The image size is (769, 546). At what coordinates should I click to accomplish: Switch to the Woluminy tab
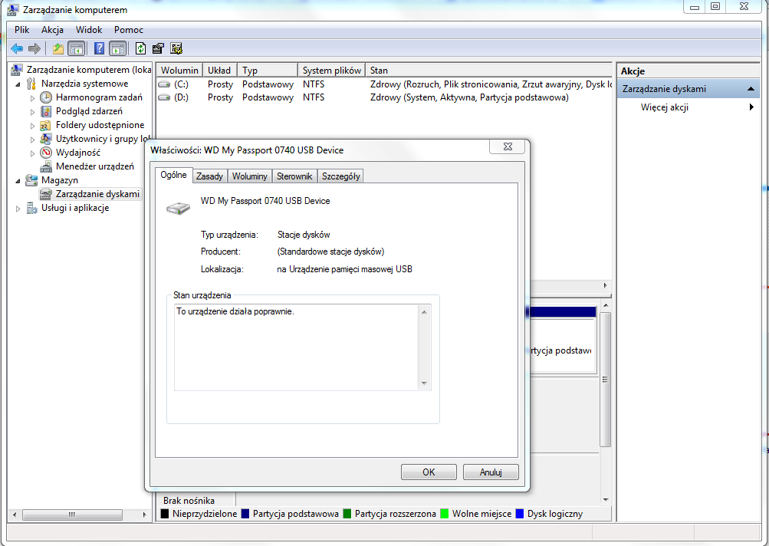[x=250, y=176]
